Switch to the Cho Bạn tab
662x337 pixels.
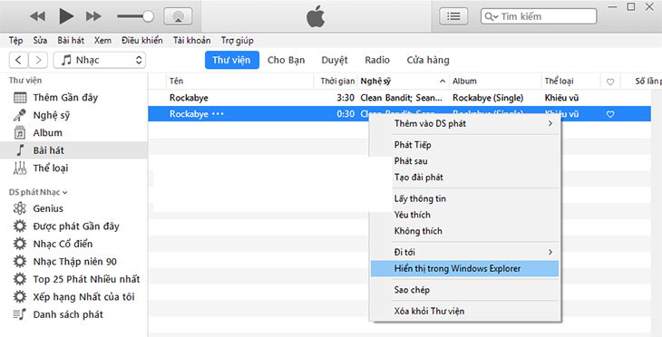(286, 60)
